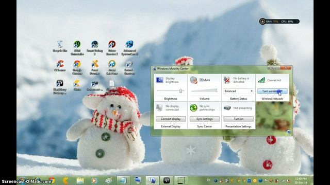Click the EN language indicator in tray
Screen dimensions: 330x185
tap(208, 180)
